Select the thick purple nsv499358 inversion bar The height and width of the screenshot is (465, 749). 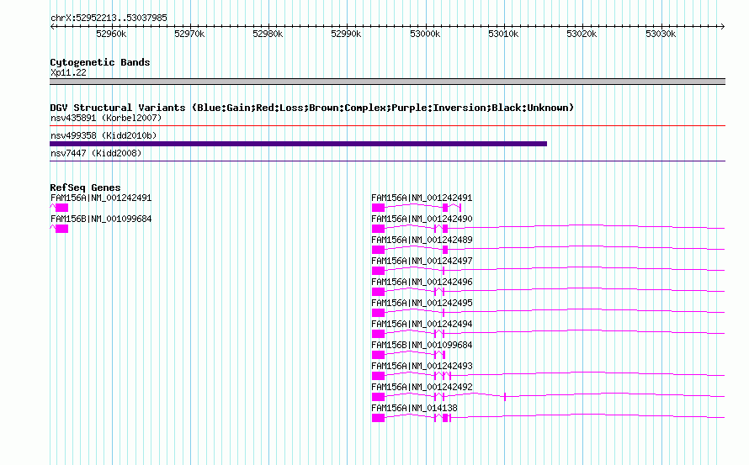coord(298,144)
